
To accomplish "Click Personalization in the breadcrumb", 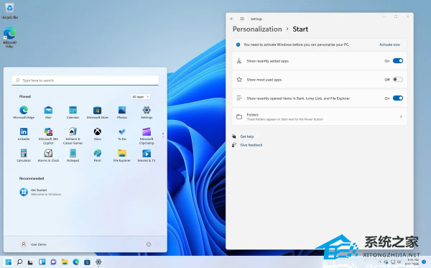I will [x=257, y=29].
